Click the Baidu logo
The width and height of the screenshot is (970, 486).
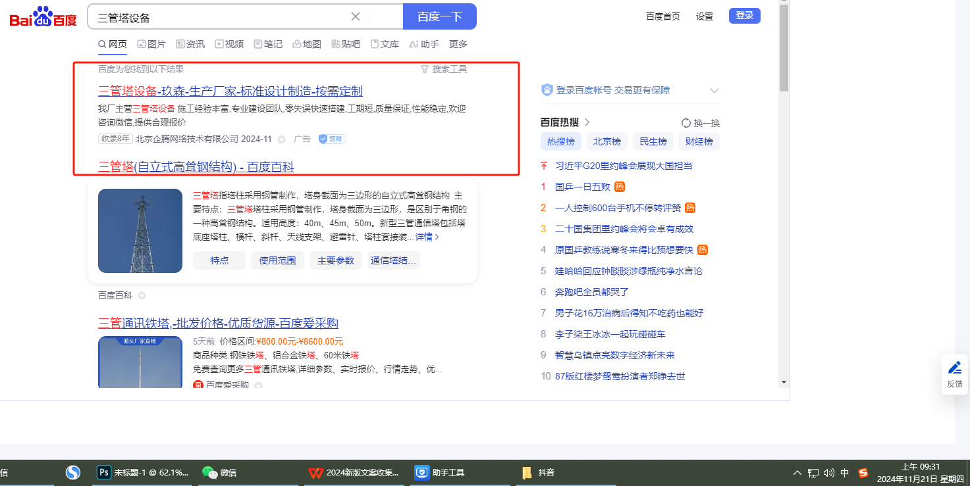tap(43, 16)
